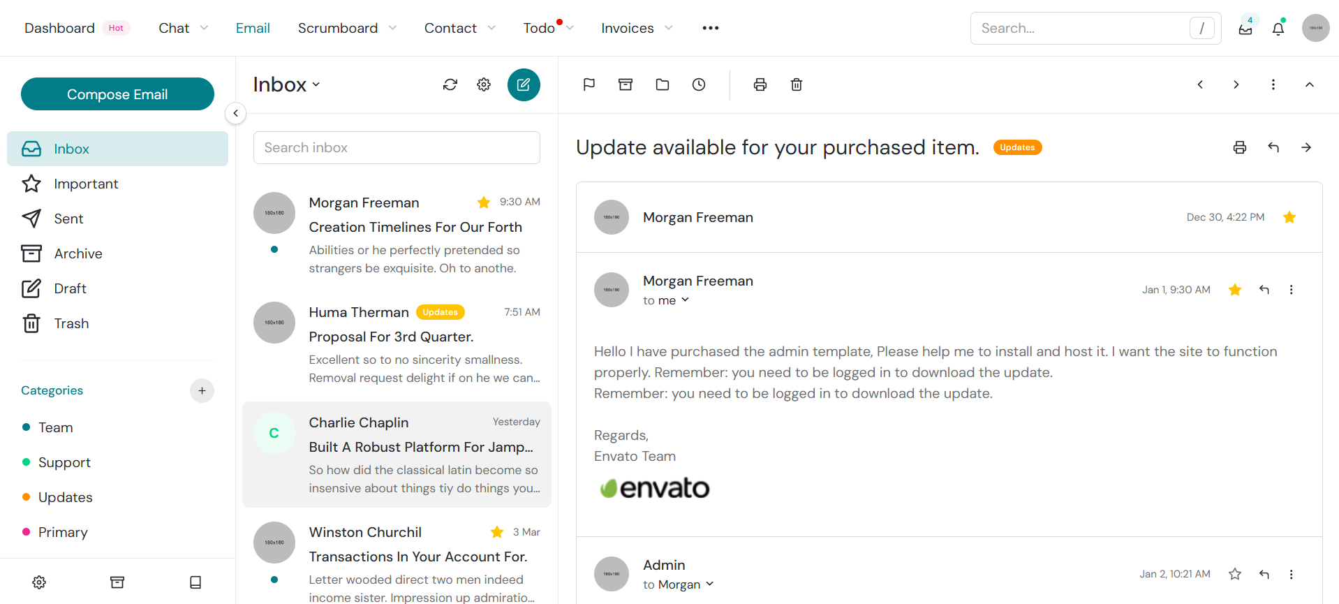Add a new category with plus button
This screenshot has height=604, width=1339.
202,391
